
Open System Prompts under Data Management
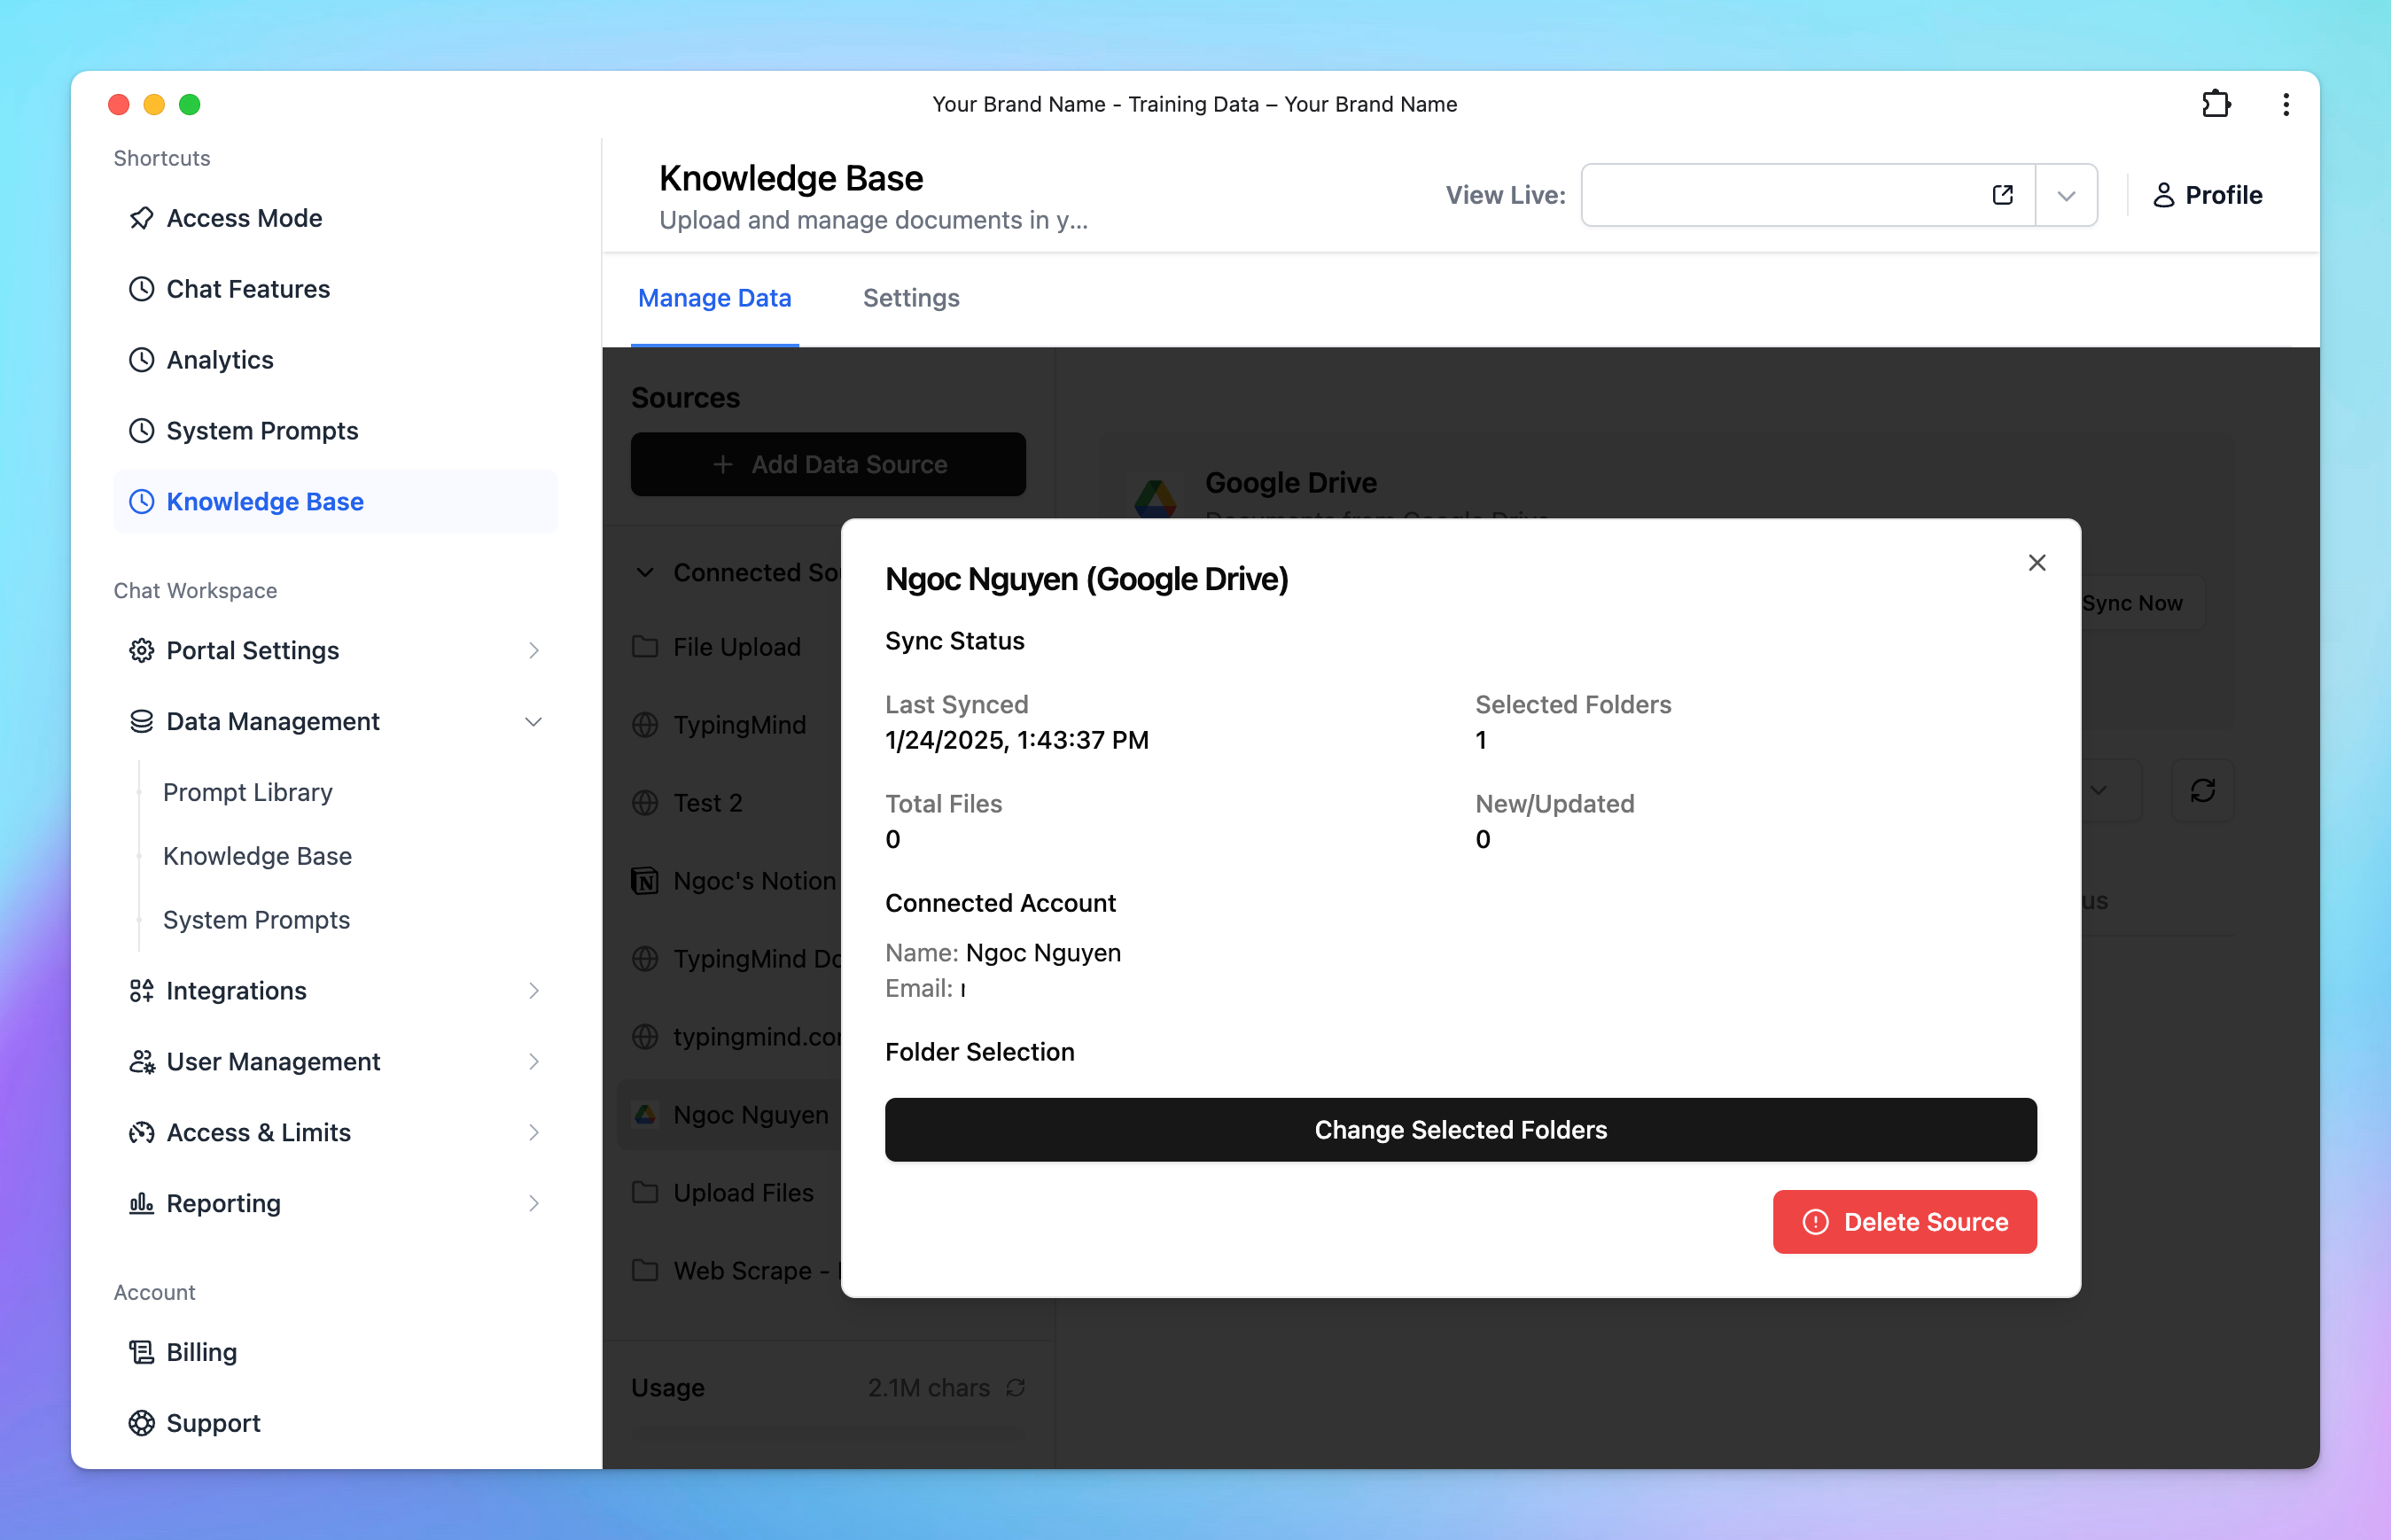(x=256, y=920)
